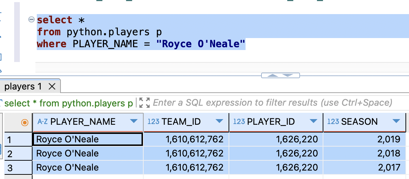409x179 pixels.
Task: Select row number 1 header
Action: point(18,140)
